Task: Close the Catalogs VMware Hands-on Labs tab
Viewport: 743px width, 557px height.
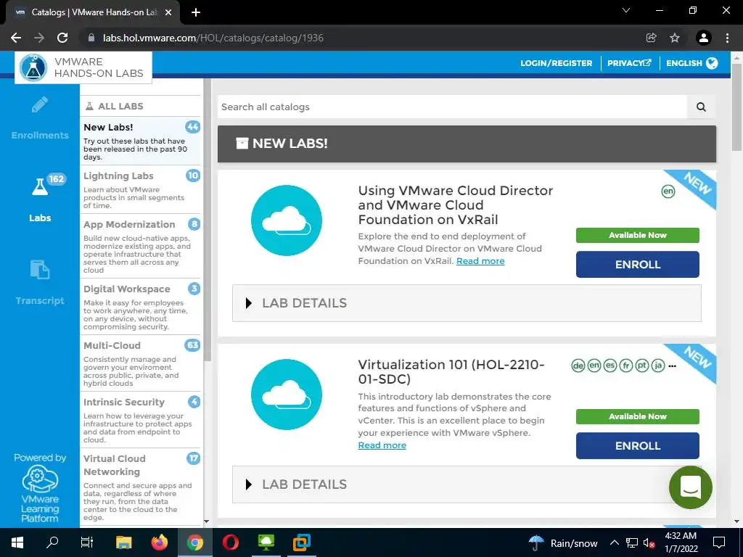Action: click(x=168, y=12)
